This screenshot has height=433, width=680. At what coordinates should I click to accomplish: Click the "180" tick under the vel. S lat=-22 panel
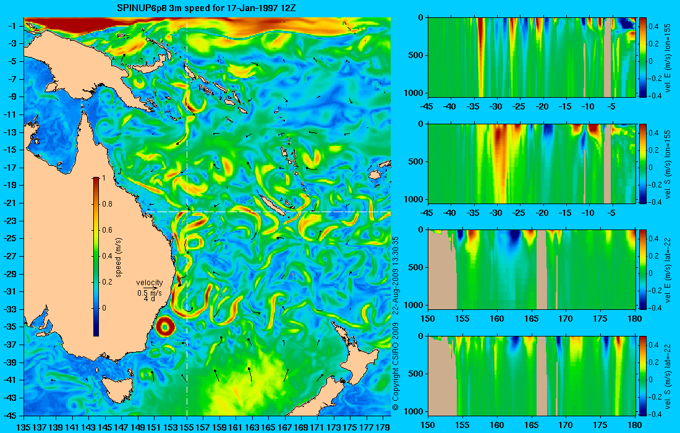tap(634, 425)
